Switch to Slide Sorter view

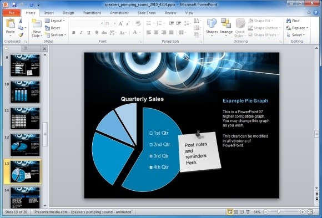[x=236, y=212]
